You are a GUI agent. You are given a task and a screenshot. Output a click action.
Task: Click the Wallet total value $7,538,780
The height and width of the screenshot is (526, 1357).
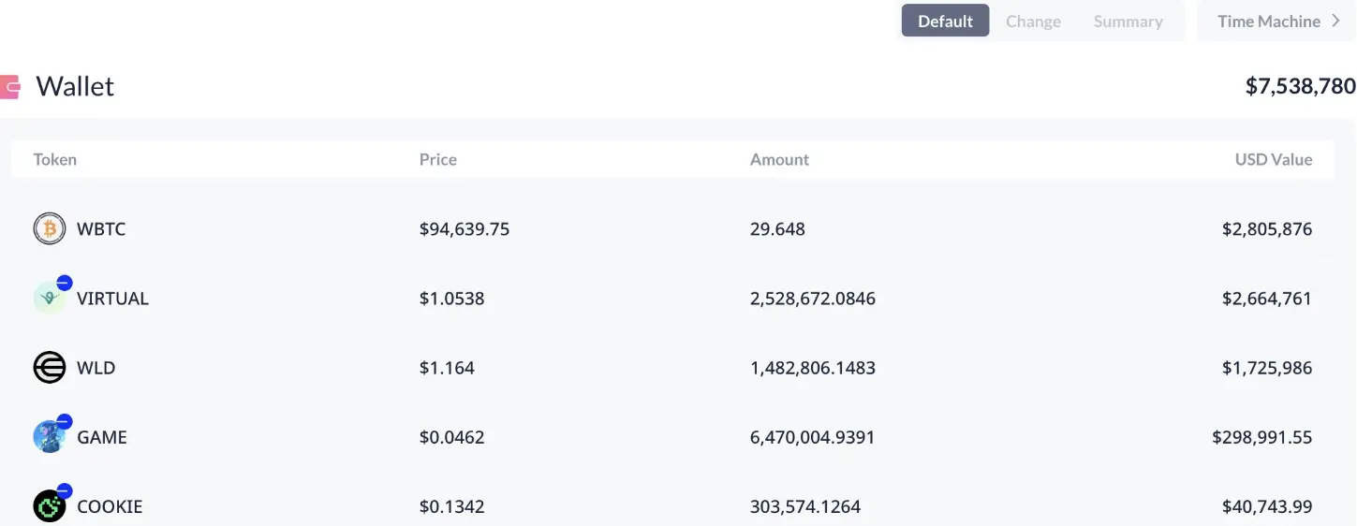pyautogui.click(x=1300, y=86)
